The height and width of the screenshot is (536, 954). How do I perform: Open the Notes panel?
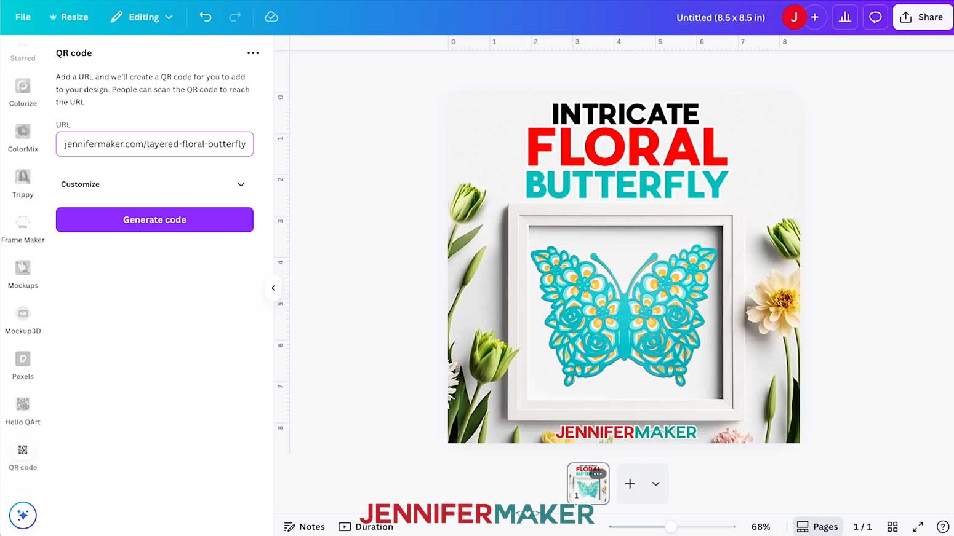coord(304,527)
